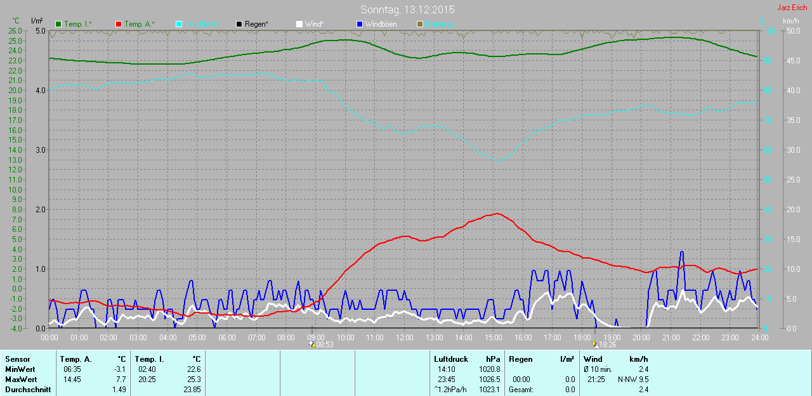Click the blue Windböen legend square
This screenshot has width=812, height=396.
click(x=360, y=24)
